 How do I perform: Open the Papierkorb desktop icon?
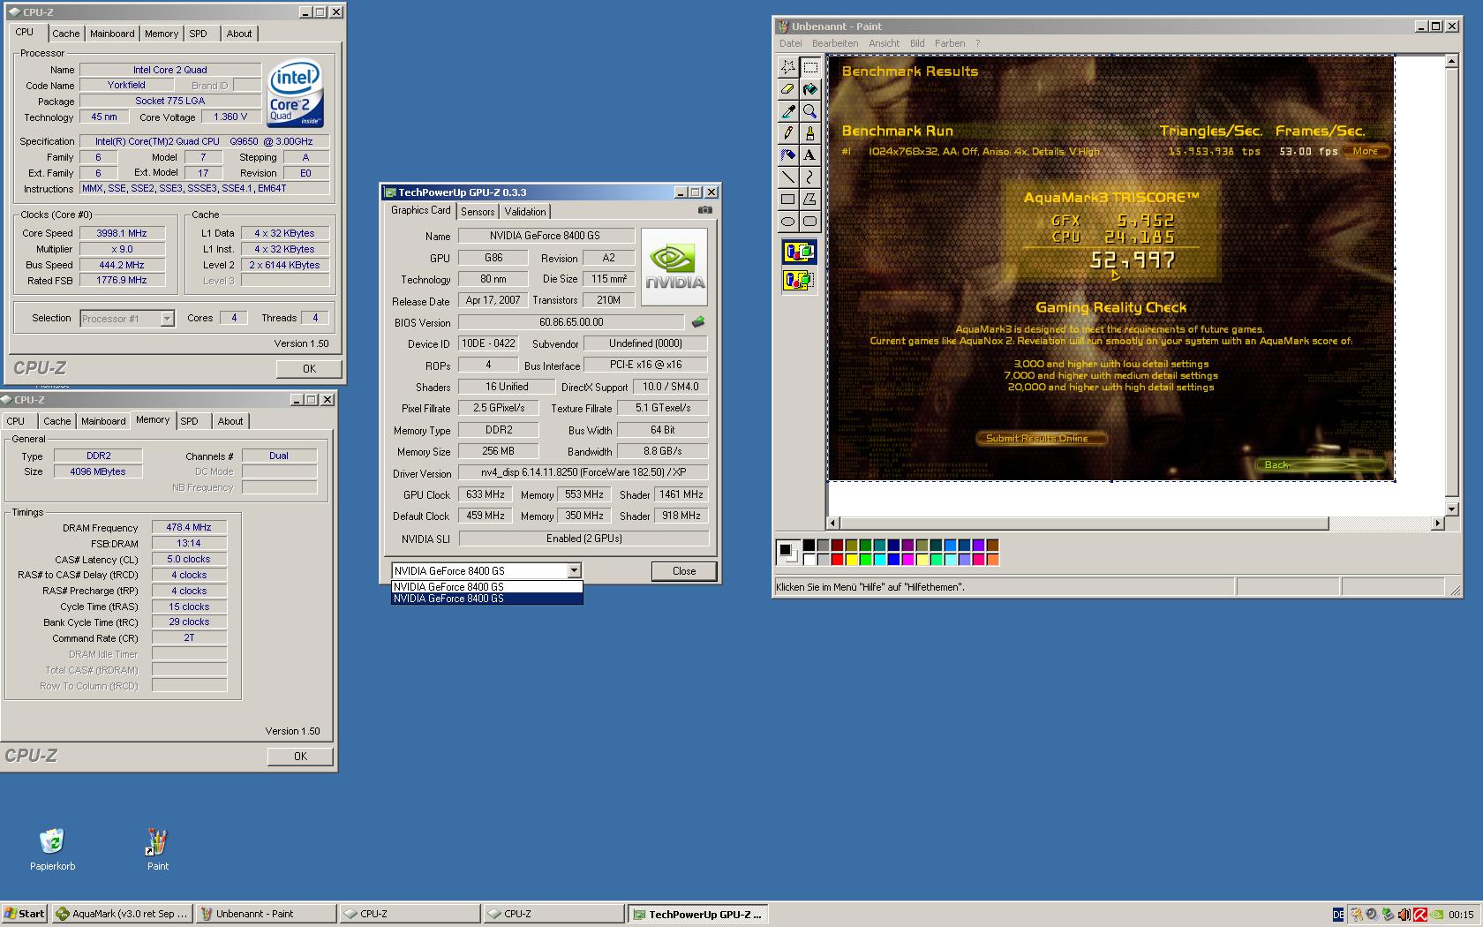click(x=52, y=849)
